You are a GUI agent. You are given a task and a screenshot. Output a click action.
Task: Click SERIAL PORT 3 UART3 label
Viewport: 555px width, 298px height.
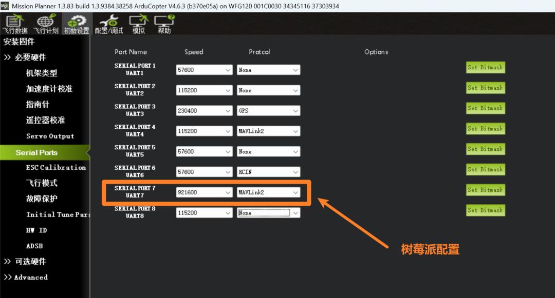(135, 110)
